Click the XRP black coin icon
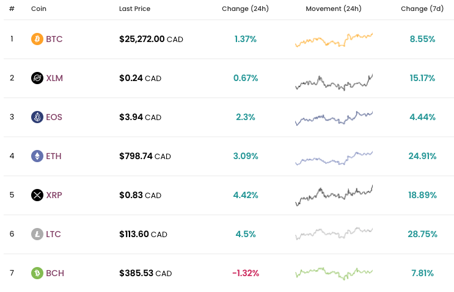 click(37, 195)
